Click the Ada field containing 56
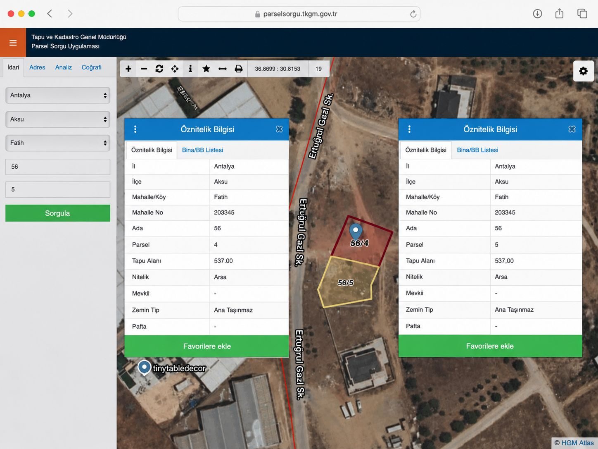Viewport: 598px width, 449px height. click(58, 167)
